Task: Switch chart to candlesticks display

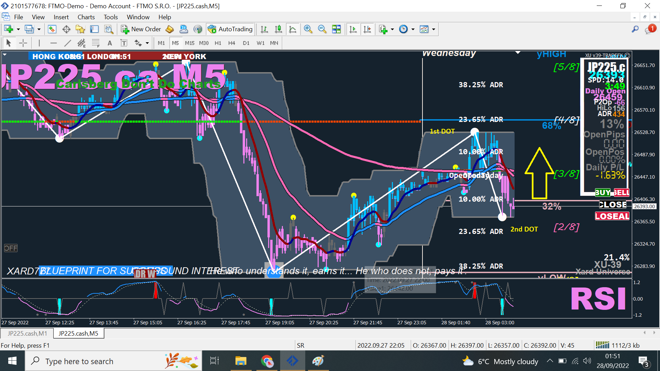Action: 278,29
